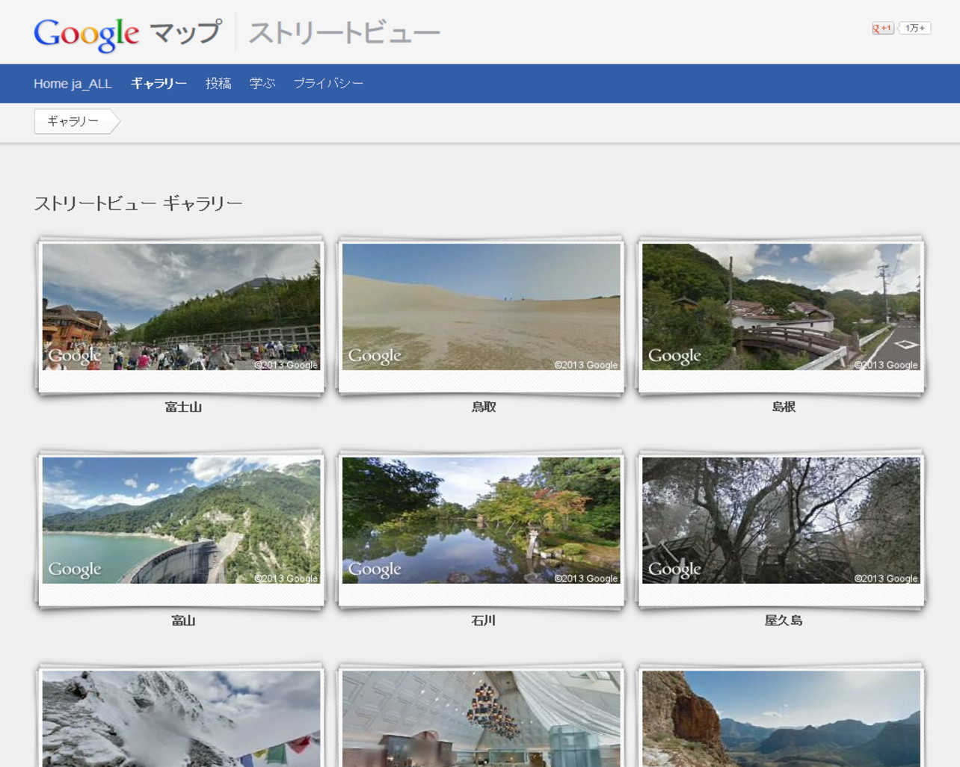Open the 屋久島 forest thumbnail
The width and height of the screenshot is (960, 767).
pyautogui.click(x=781, y=520)
